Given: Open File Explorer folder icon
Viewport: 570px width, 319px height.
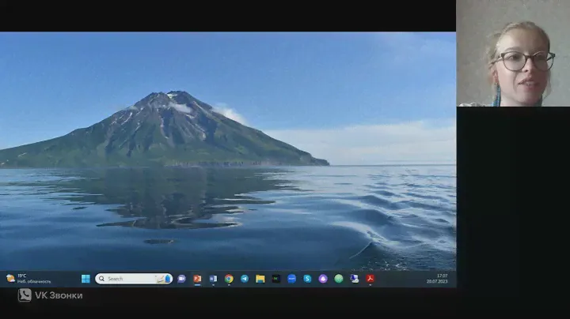Looking at the screenshot, I should click(x=260, y=279).
